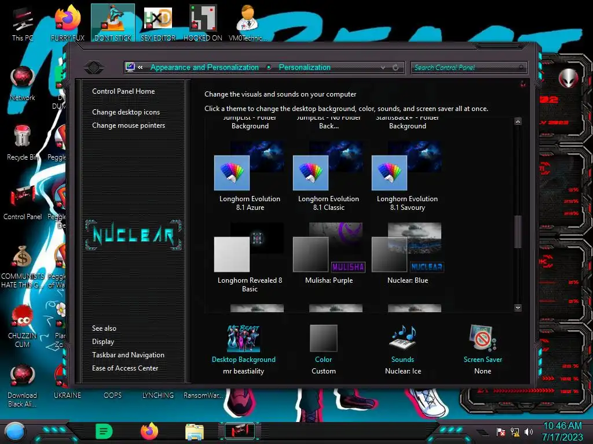Open Control Panel Home link

coord(123,91)
